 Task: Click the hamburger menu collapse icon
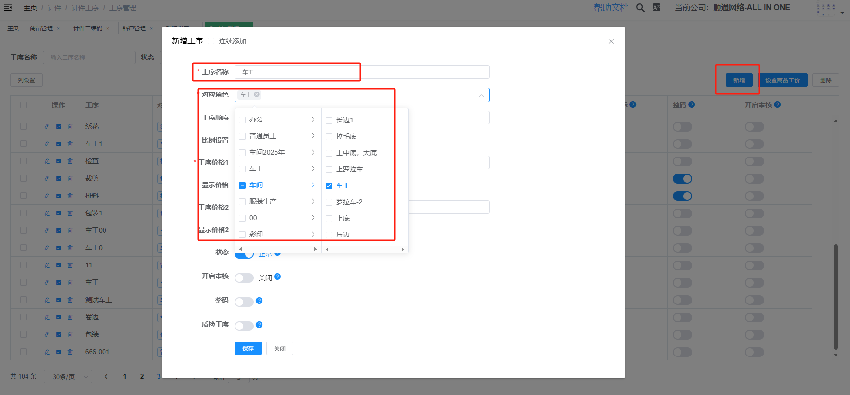tap(8, 7)
